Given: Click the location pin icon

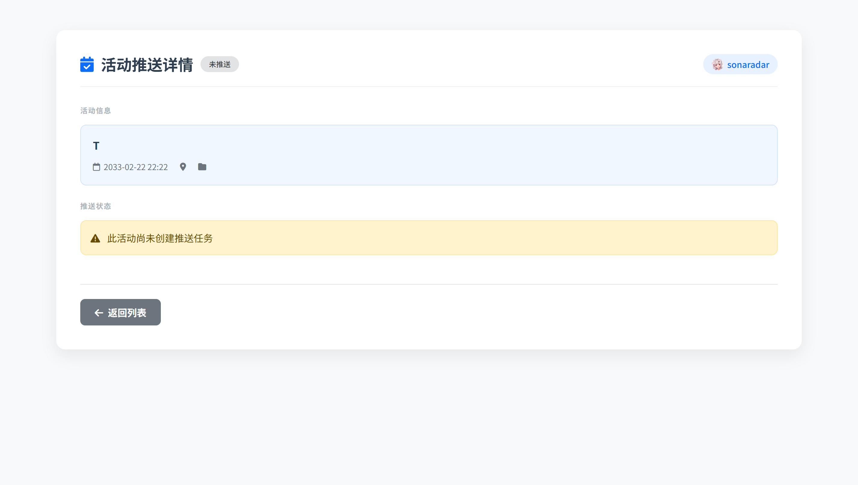Looking at the screenshot, I should (x=183, y=167).
